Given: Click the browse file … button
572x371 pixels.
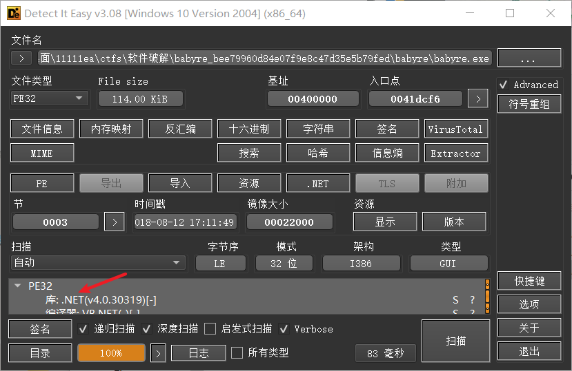Looking at the screenshot, I should point(529,58).
